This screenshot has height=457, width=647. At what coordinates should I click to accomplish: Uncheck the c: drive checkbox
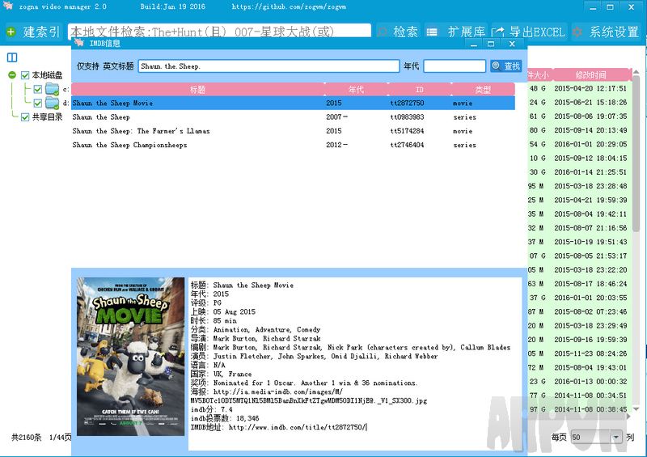pos(37,89)
